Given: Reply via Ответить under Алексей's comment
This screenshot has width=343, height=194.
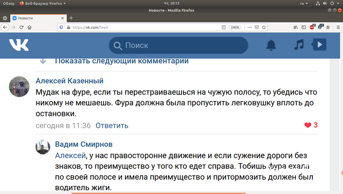Looking at the screenshot, I should (x=112, y=125).
